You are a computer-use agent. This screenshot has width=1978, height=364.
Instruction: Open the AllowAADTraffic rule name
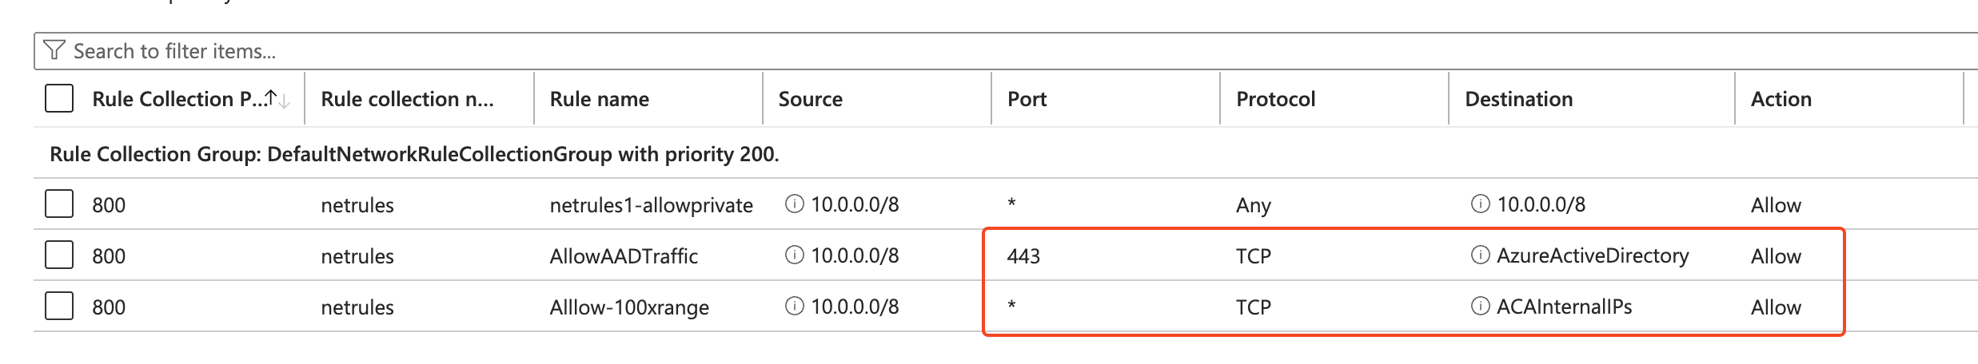point(624,256)
